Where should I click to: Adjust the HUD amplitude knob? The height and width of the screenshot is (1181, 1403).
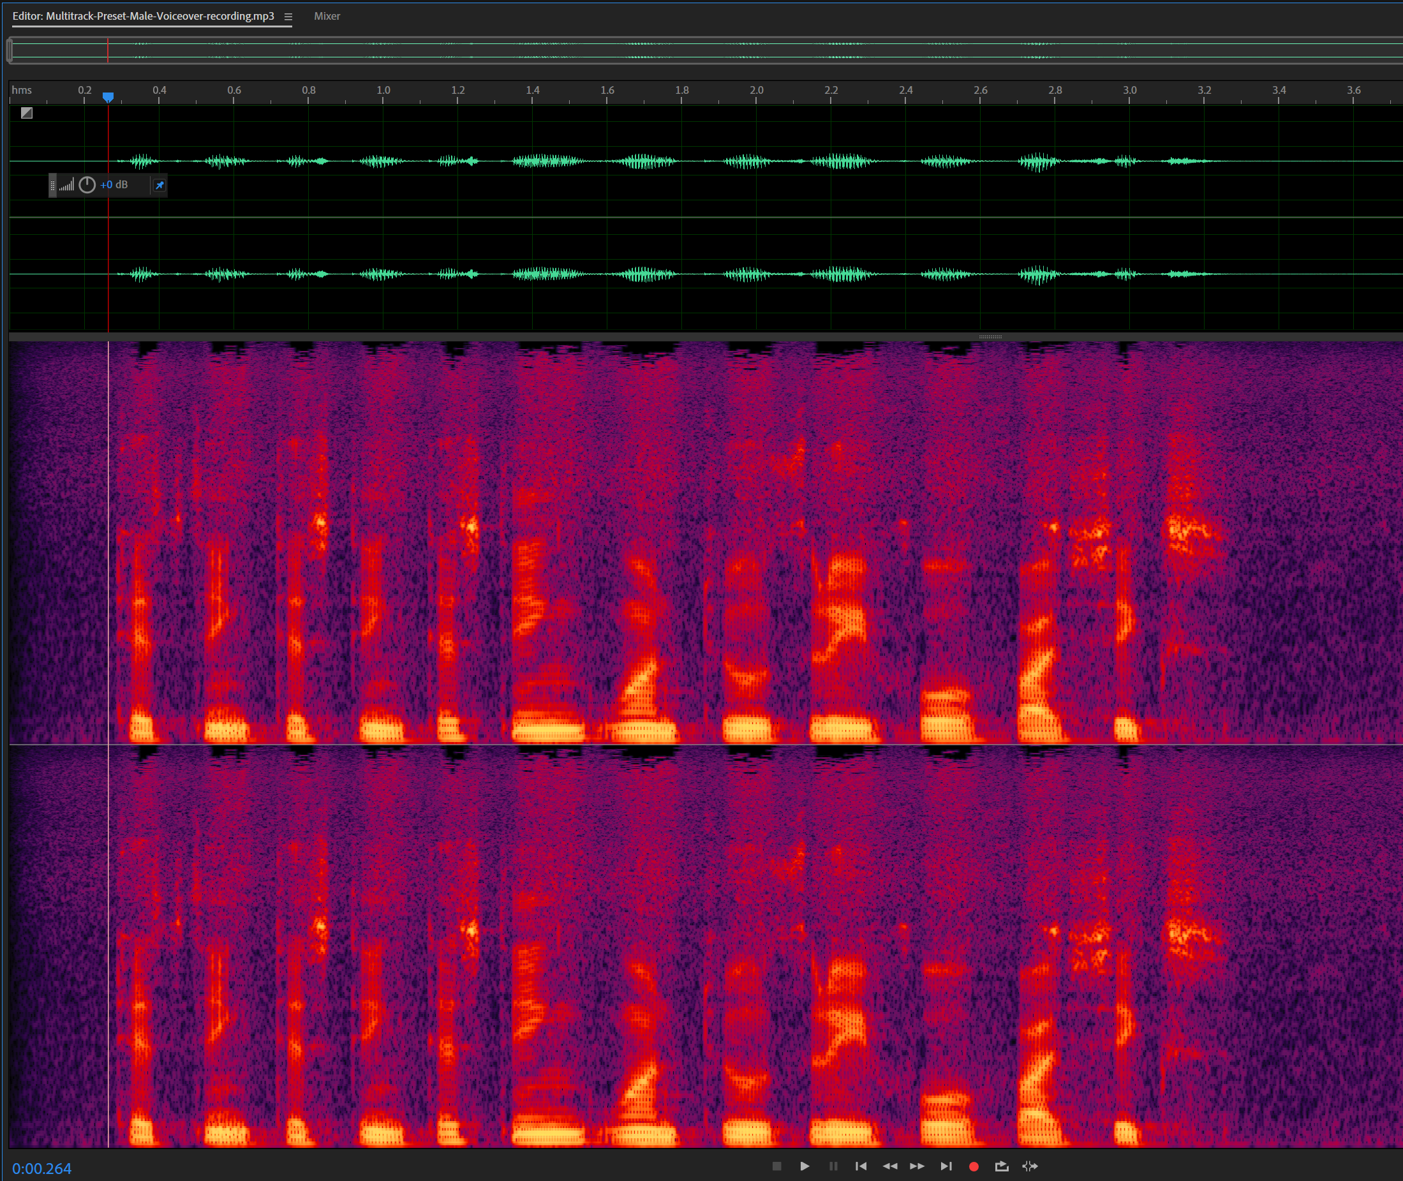click(87, 185)
